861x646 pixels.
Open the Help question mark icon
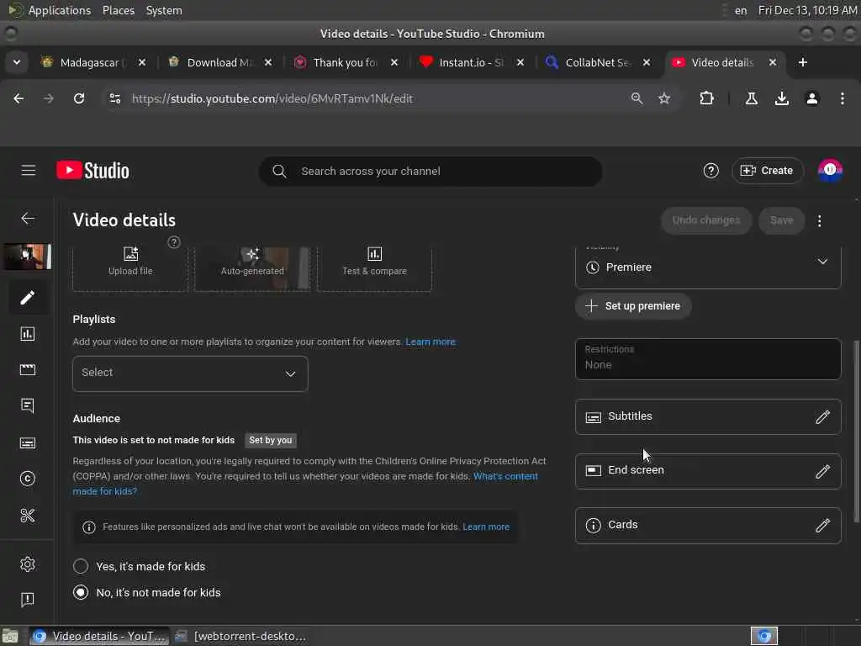click(x=710, y=171)
